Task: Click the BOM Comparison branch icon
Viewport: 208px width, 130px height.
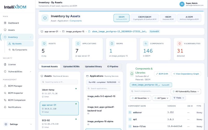Action: pos(5,100)
